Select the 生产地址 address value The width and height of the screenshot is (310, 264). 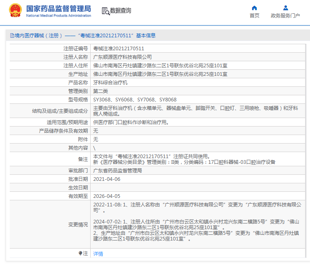coord(160,74)
